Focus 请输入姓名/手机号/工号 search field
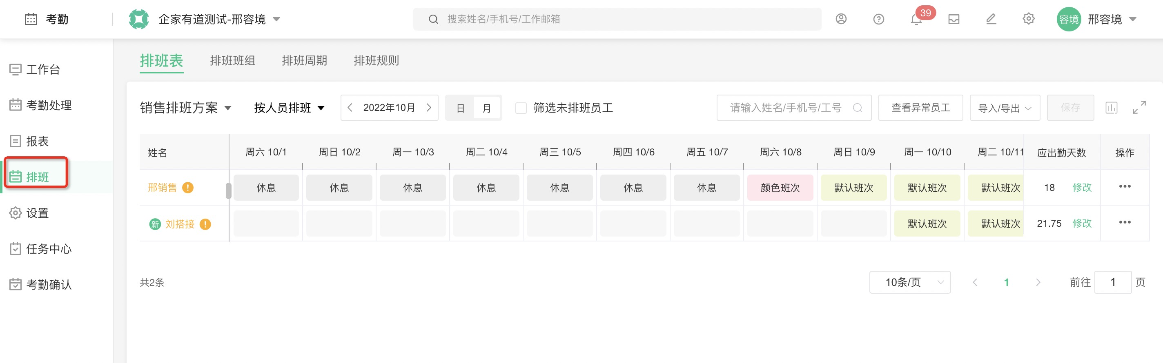 794,108
